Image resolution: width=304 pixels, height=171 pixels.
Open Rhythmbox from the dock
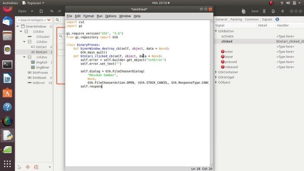pos(7,50)
